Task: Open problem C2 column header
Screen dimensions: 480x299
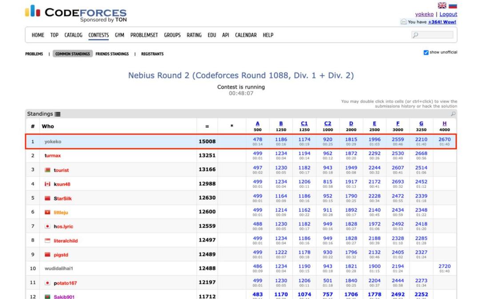Action: pos(328,123)
